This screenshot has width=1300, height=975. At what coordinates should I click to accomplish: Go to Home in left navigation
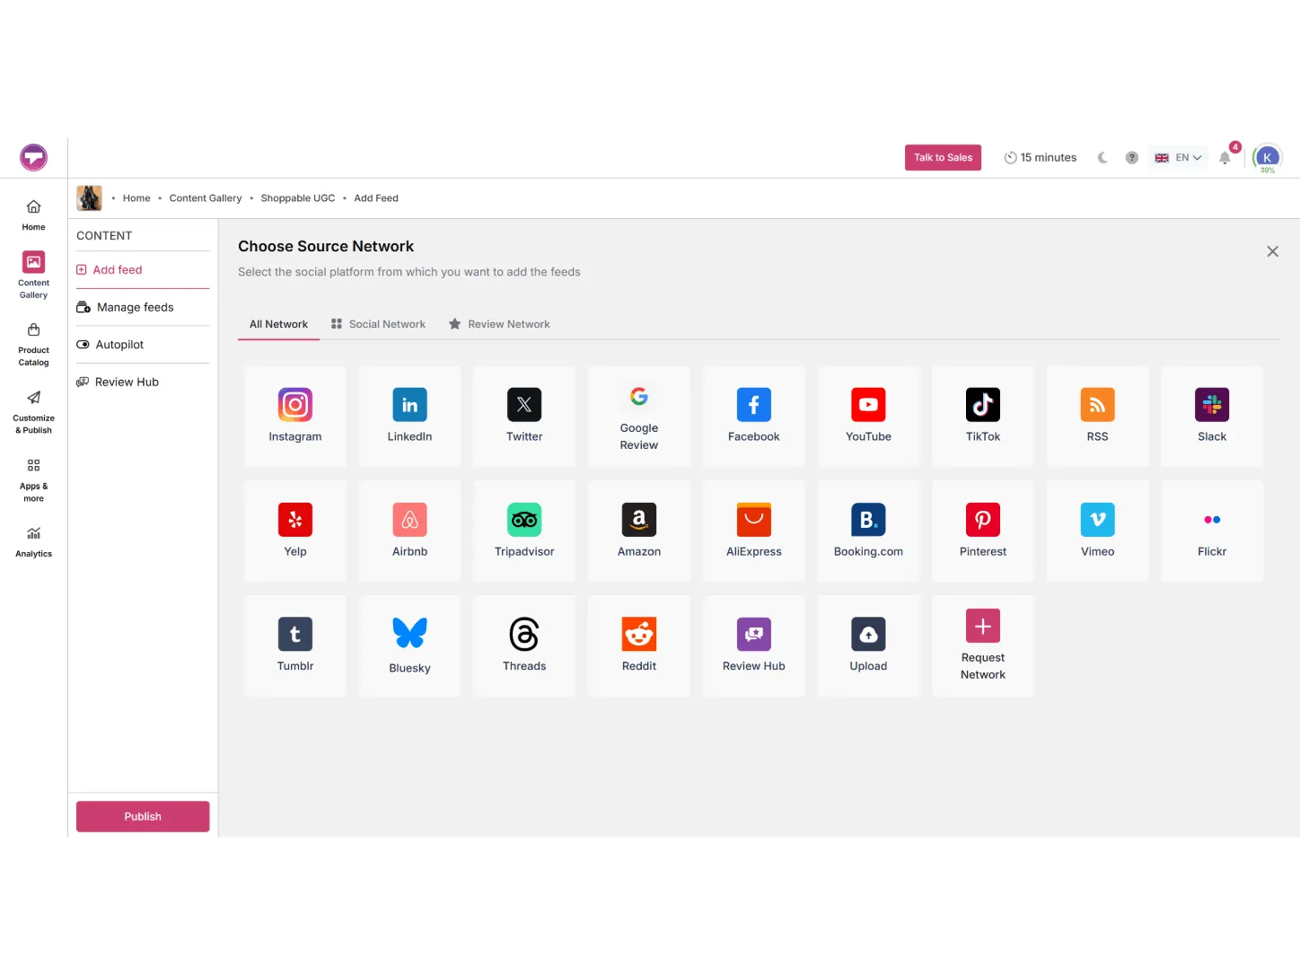point(34,215)
